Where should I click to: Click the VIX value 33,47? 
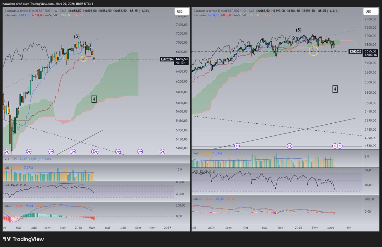click(x=24, y=159)
